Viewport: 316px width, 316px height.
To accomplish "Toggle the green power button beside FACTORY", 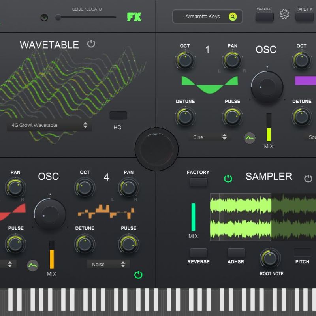I will pyautogui.click(x=228, y=179).
